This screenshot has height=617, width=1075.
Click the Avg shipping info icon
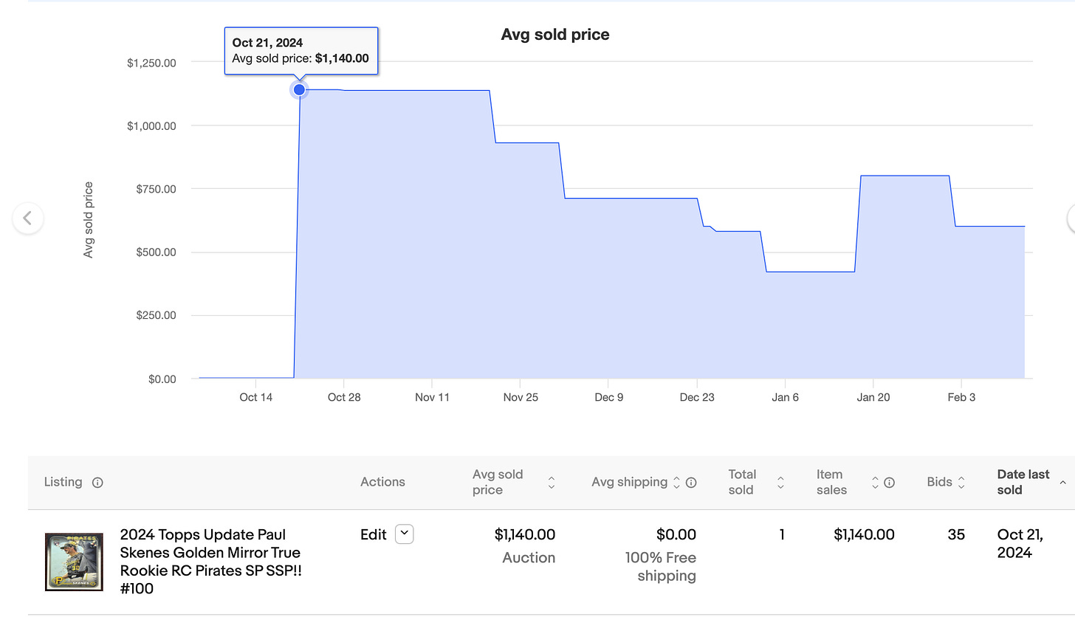pos(691,483)
